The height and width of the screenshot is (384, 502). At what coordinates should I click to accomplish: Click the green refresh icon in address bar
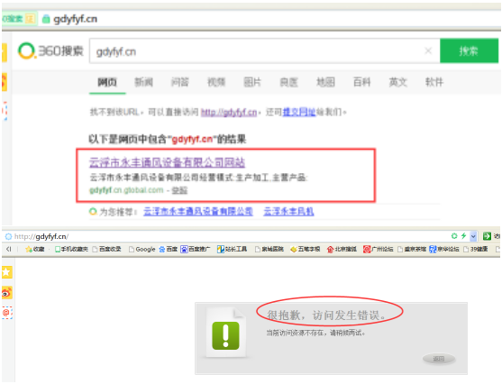pyautogui.click(x=454, y=236)
